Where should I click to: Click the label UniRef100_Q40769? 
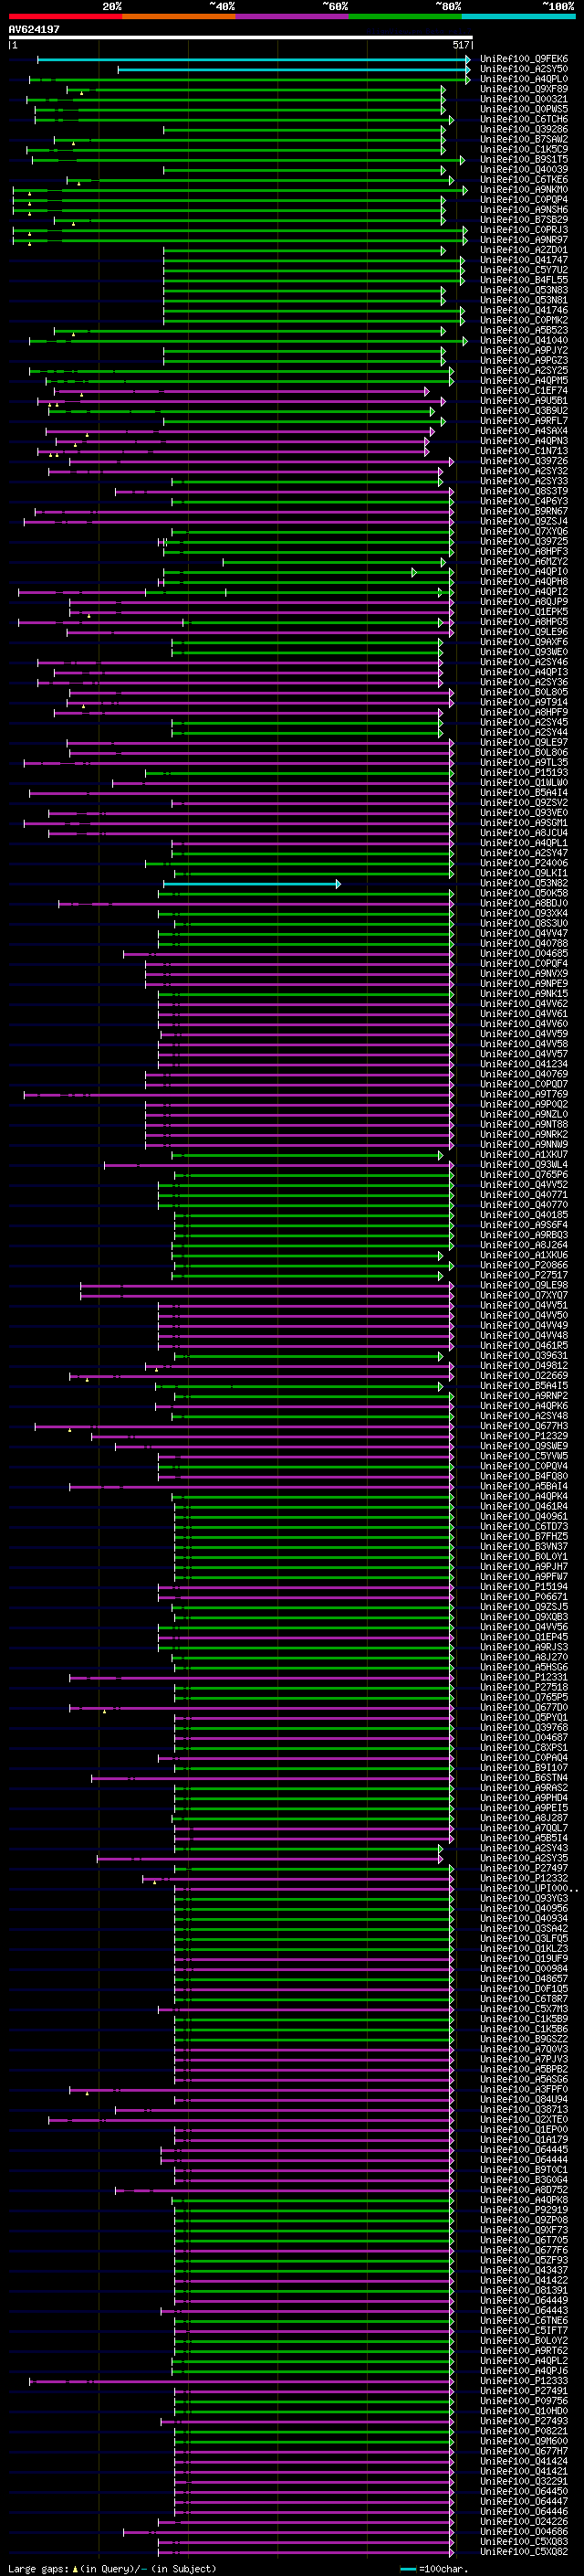(x=524, y=1074)
